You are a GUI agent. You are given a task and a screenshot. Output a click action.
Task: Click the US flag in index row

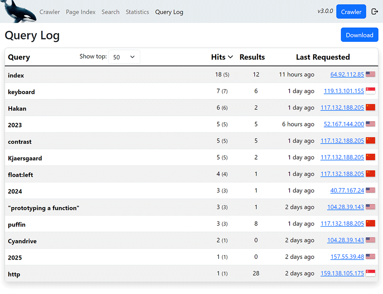click(x=370, y=75)
